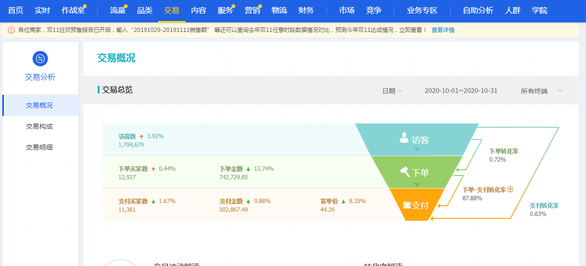The width and height of the screenshot is (586, 266).
Task: Open the 所有终端 device dropdown
Action: coord(542,91)
